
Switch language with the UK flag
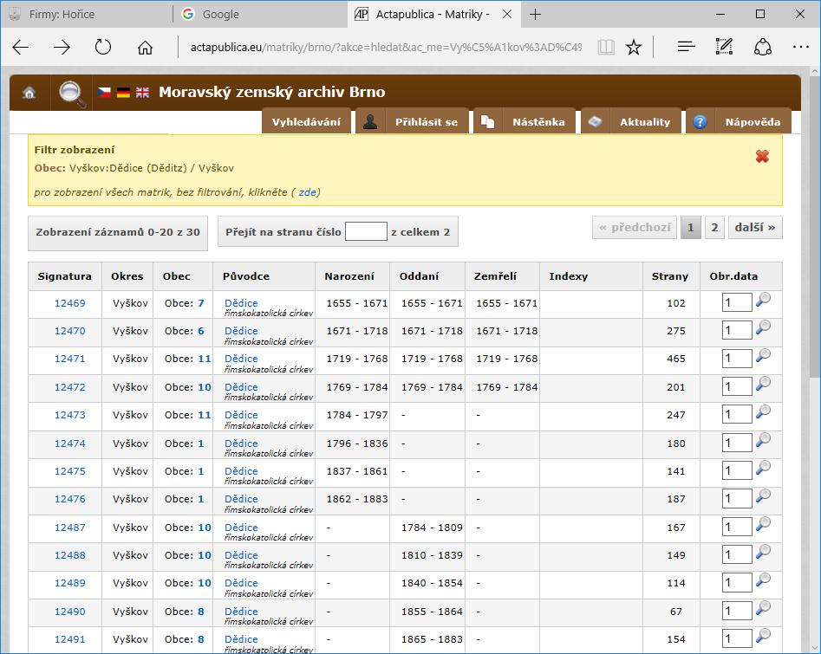pos(142,93)
